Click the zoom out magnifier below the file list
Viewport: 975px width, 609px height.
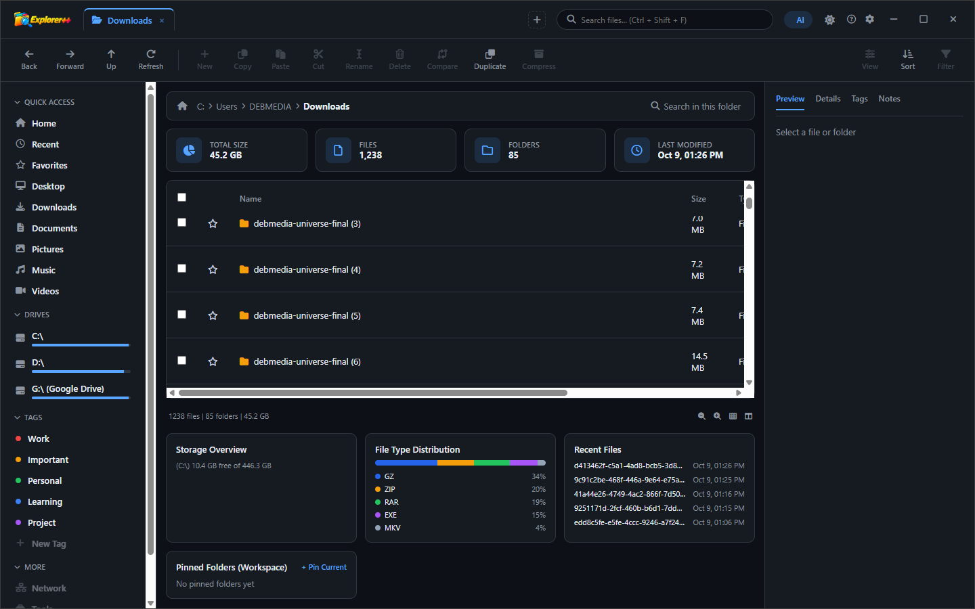[x=701, y=416]
